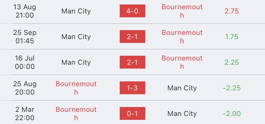Click the -2.25 handicap value

[x=232, y=88]
